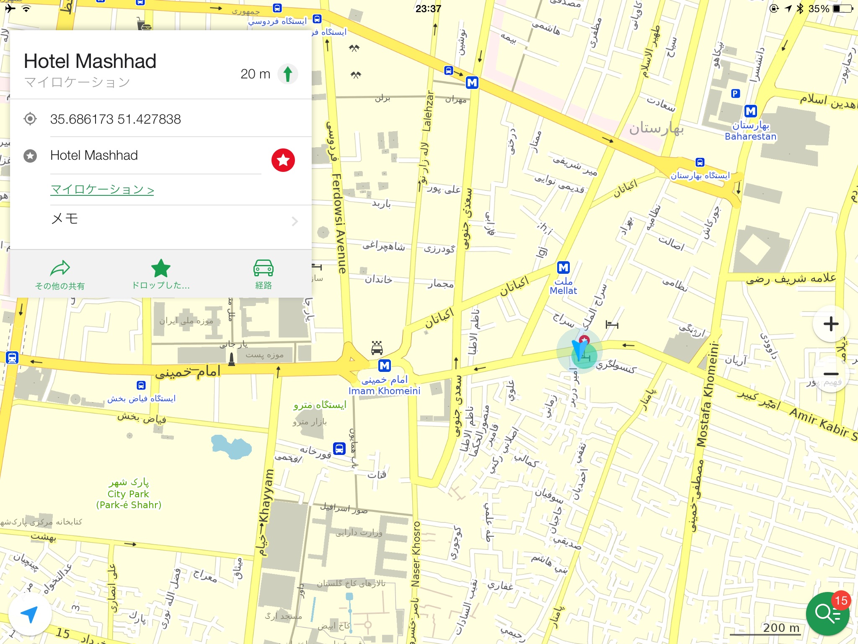Viewport: 858px width, 644px height.
Task: Tap the taxi stand icon near Imam Khomeini
Action: click(377, 348)
